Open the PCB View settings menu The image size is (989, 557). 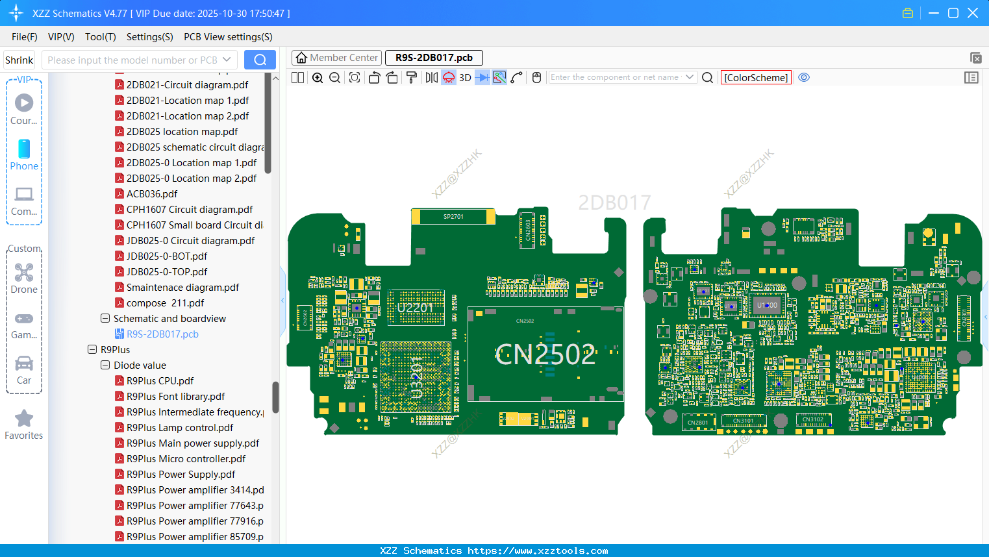(x=228, y=37)
